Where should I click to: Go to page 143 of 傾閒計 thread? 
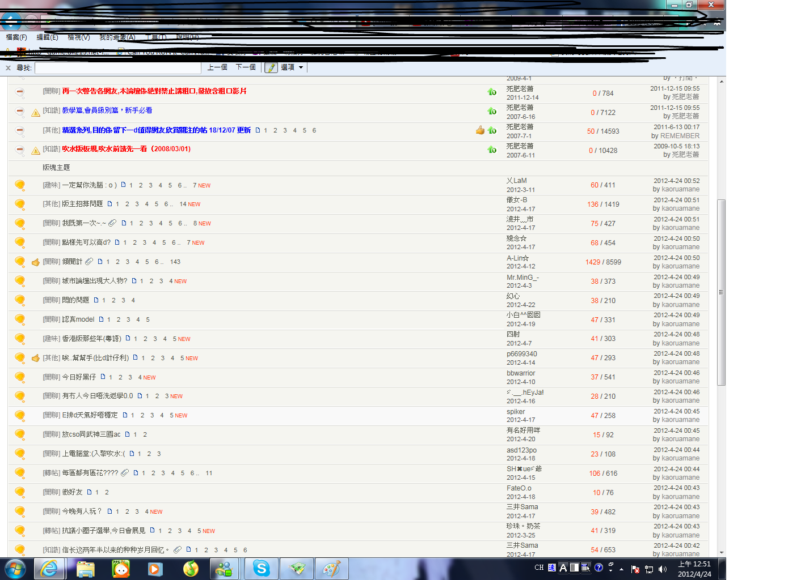point(175,262)
